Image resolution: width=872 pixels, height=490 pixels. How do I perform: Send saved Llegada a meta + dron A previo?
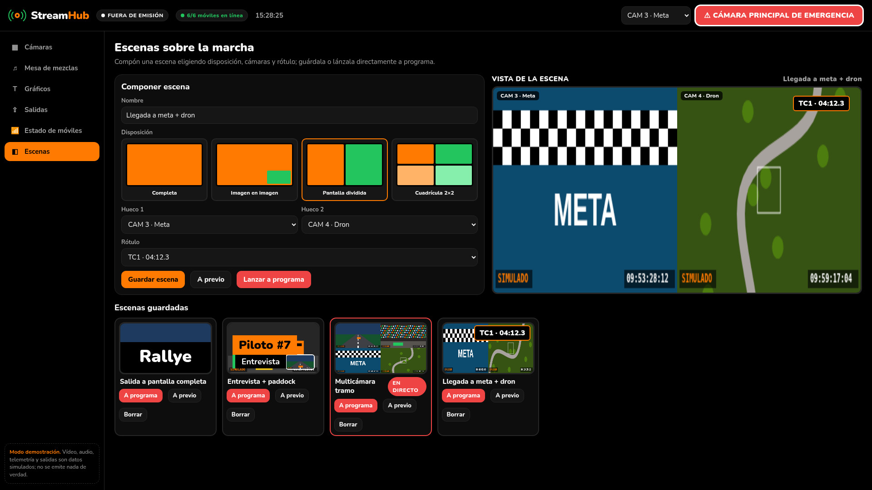[x=507, y=396]
